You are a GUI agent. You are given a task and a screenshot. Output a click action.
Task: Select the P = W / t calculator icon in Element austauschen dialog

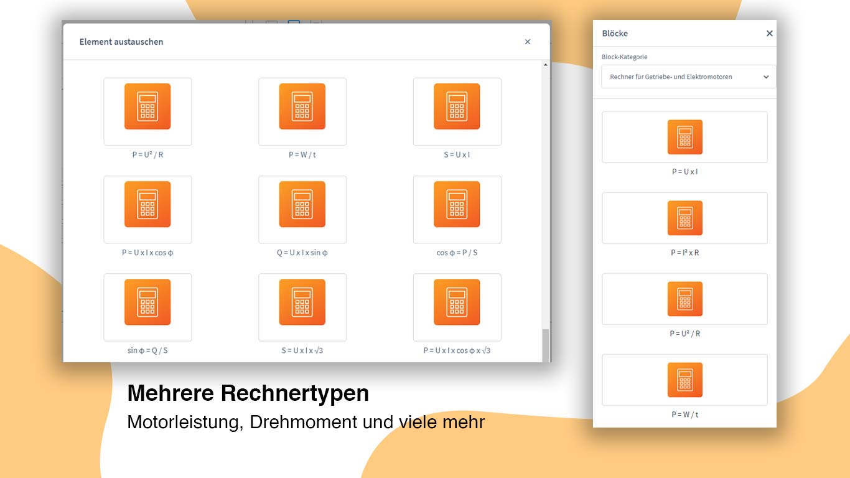pos(302,106)
